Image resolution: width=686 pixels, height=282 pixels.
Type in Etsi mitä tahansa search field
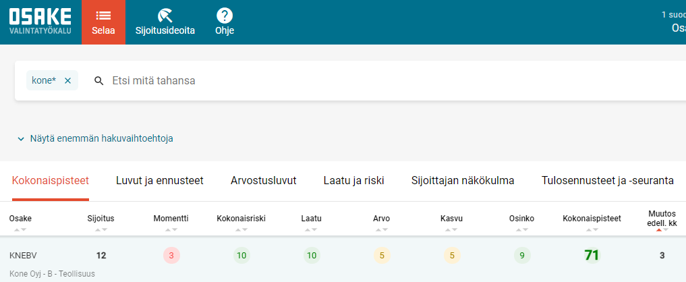[x=270, y=81]
